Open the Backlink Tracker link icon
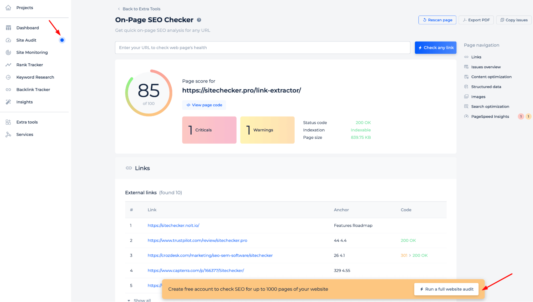Screen dimensions: 533x302 click(x=8, y=90)
